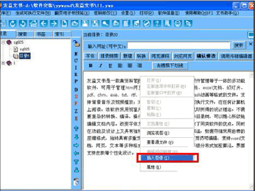The width and height of the screenshot is (255, 191).
Task: Select the highlighted 目录5 tree item
Action: 25,56
